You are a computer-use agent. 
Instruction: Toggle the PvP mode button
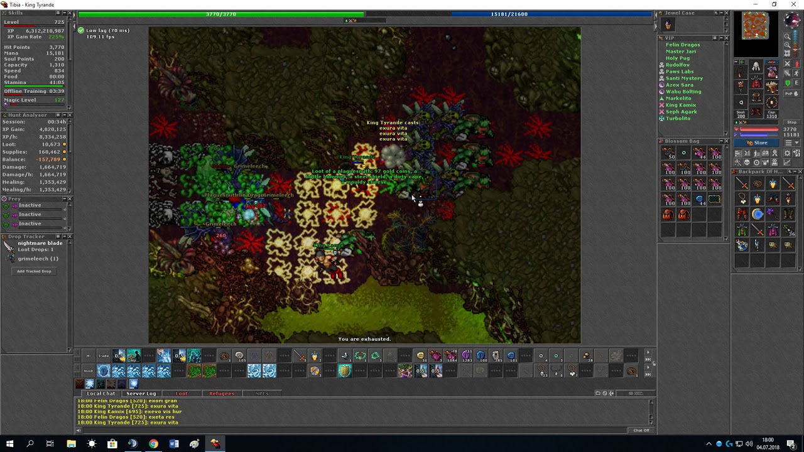tap(791, 93)
